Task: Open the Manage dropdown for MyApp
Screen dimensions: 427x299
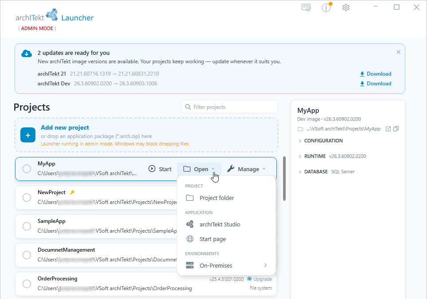Action: click(x=246, y=169)
